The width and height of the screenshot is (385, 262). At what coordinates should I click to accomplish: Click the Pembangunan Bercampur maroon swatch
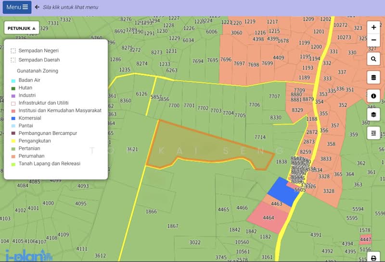click(13, 133)
